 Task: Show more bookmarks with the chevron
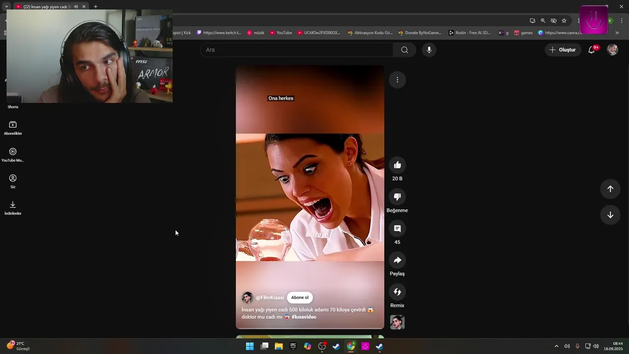coord(617,33)
